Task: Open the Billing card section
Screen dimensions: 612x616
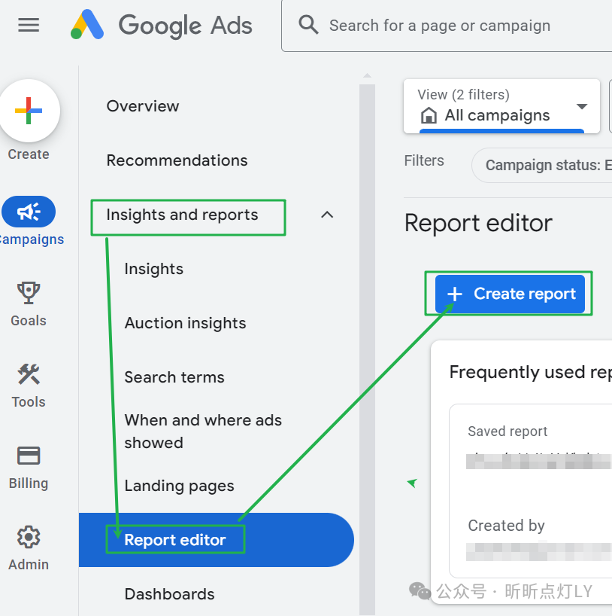Action: (29, 467)
